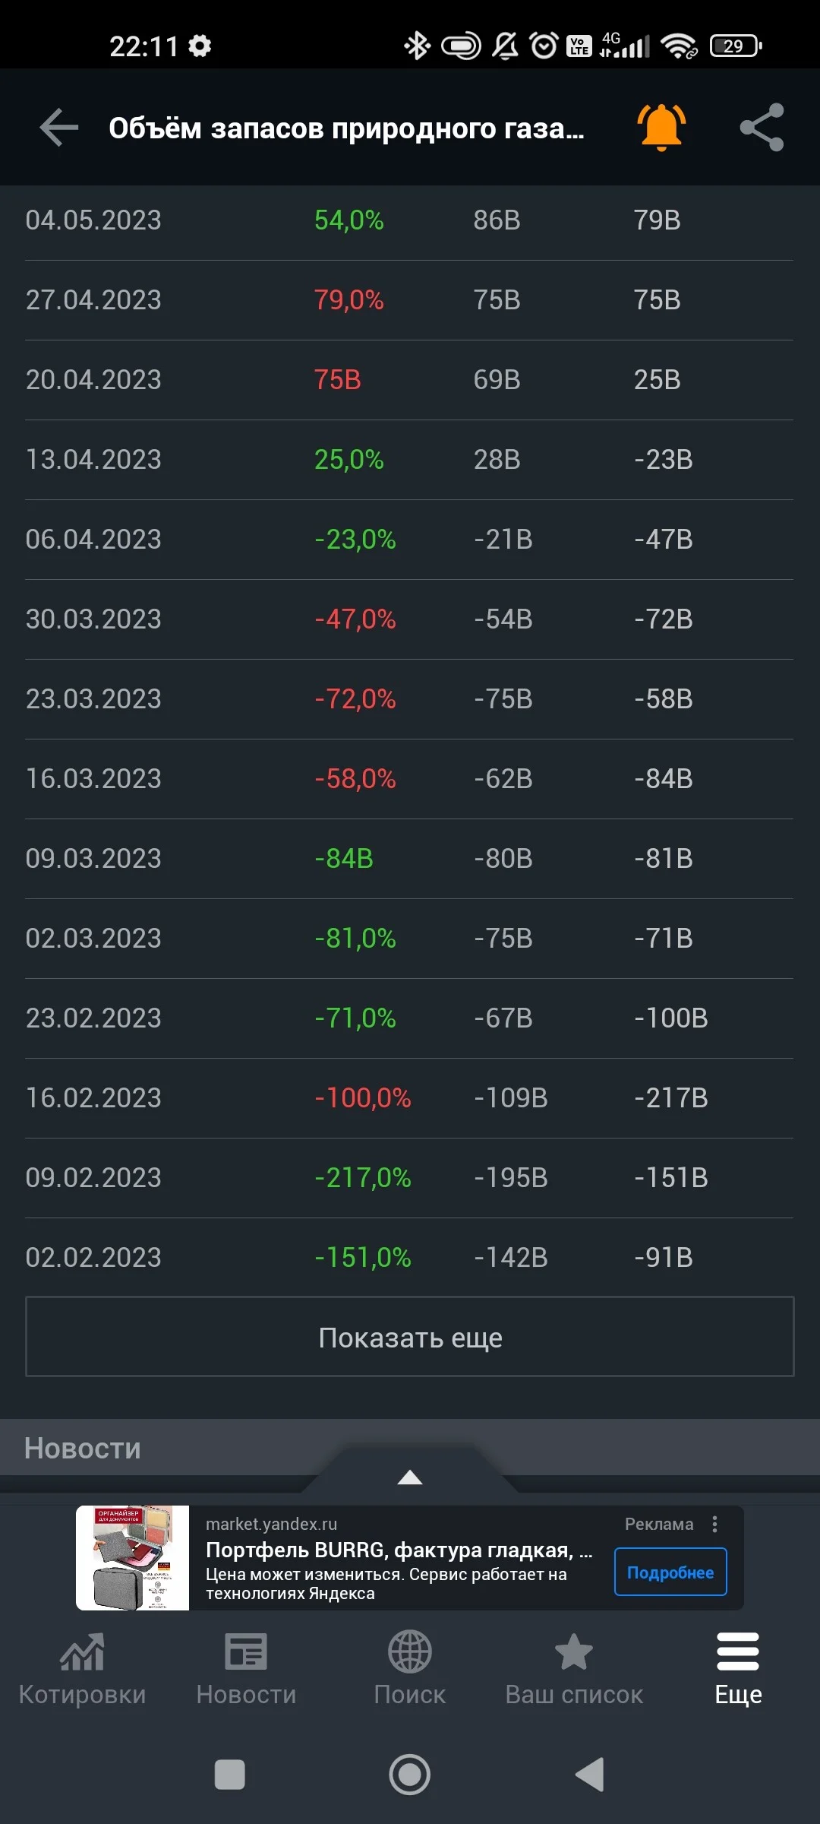Open the Новости section header
Screen dimensions: 820x1824
click(x=83, y=1448)
